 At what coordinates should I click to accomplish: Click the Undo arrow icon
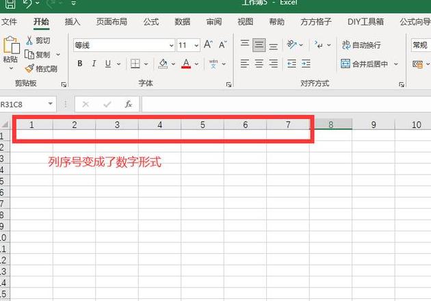point(27,4)
